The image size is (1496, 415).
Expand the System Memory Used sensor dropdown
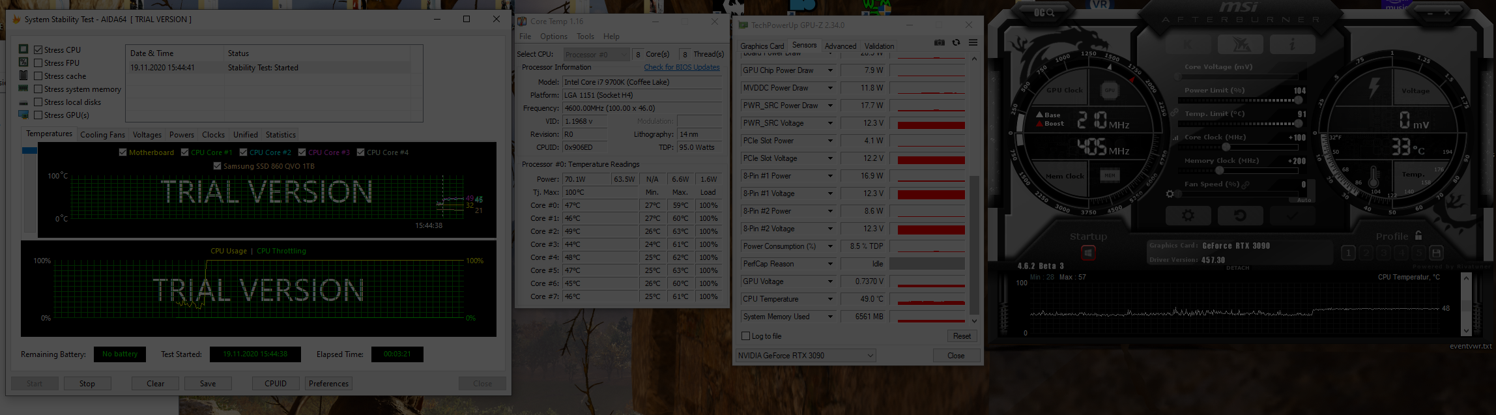(830, 317)
